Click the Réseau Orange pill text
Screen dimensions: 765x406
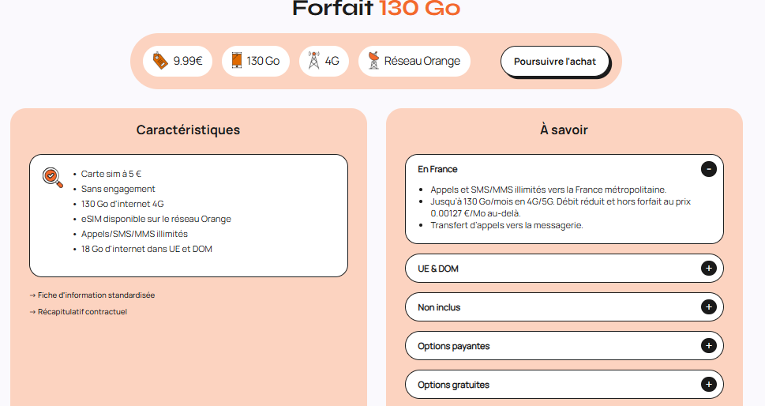pos(422,61)
